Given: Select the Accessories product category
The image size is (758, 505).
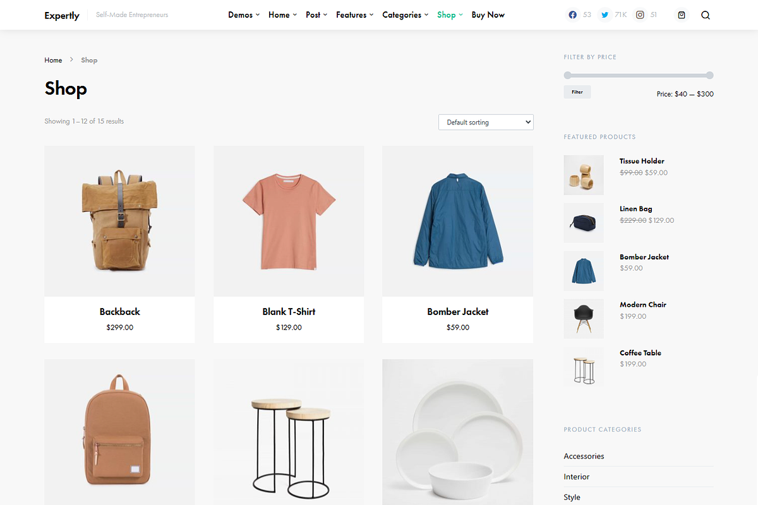Looking at the screenshot, I should coord(584,456).
